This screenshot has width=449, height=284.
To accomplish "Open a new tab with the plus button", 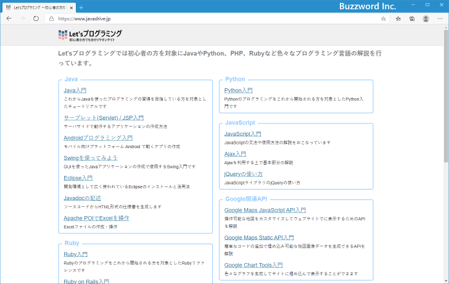I will [x=81, y=8].
